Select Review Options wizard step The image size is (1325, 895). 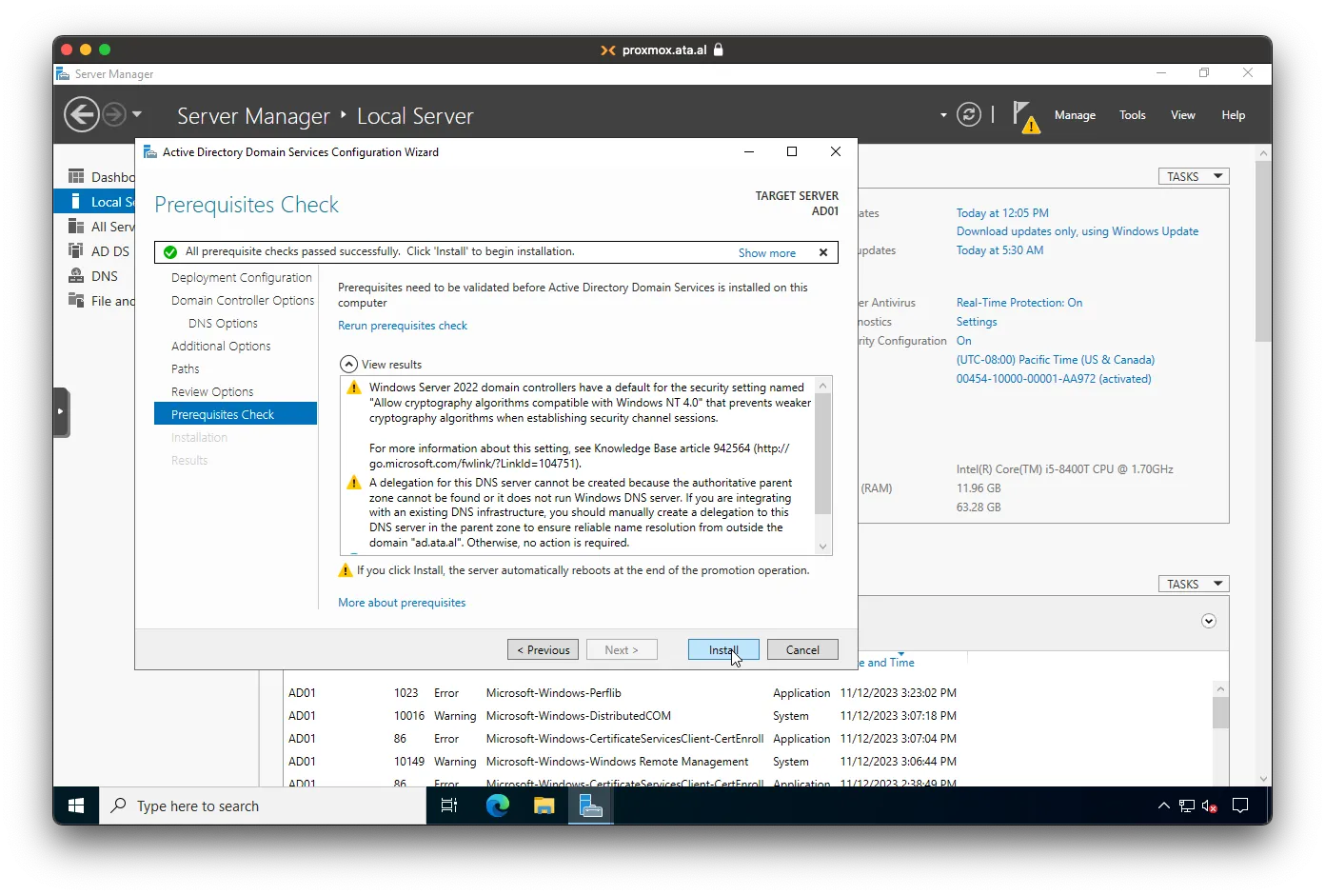(x=212, y=392)
